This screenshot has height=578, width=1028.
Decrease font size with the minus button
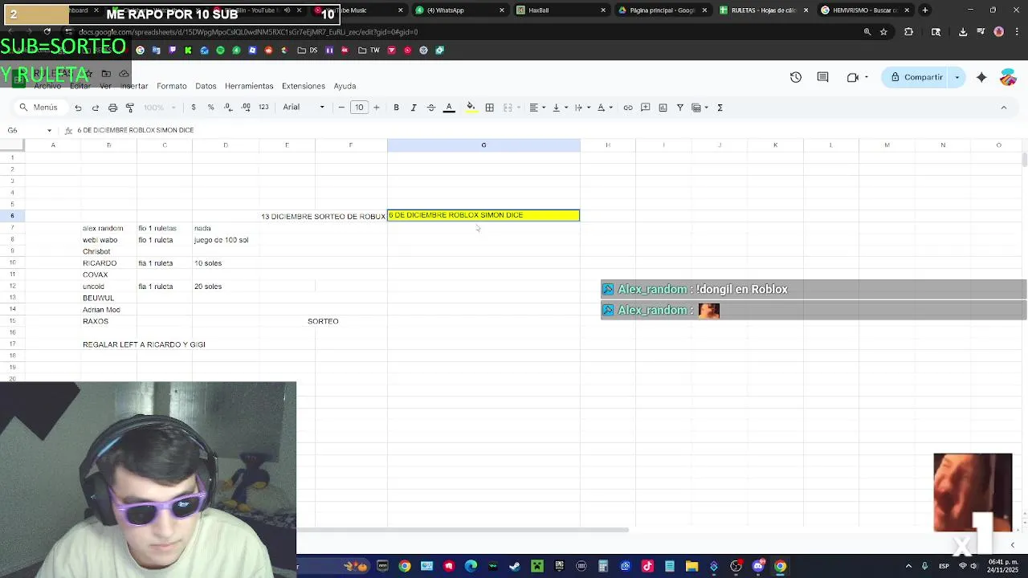341,108
